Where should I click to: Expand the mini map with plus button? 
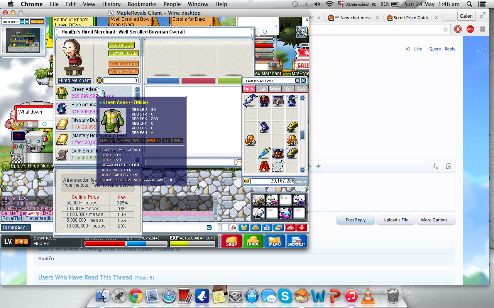27,22
